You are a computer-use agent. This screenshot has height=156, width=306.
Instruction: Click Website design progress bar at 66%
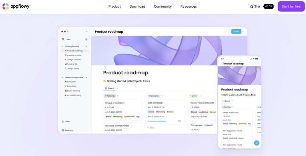coord(162,121)
